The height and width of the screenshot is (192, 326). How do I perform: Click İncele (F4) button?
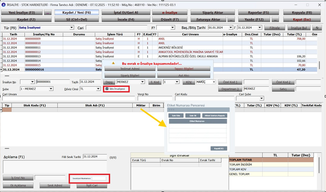[x=126, y=20]
